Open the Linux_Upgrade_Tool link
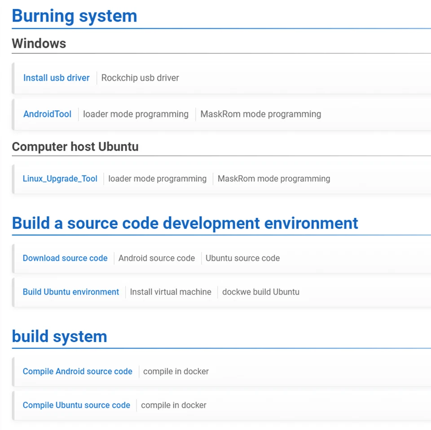431x430 pixels. pyautogui.click(x=60, y=179)
